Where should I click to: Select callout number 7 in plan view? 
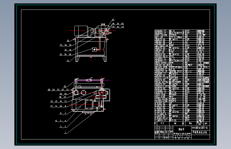[66, 113]
